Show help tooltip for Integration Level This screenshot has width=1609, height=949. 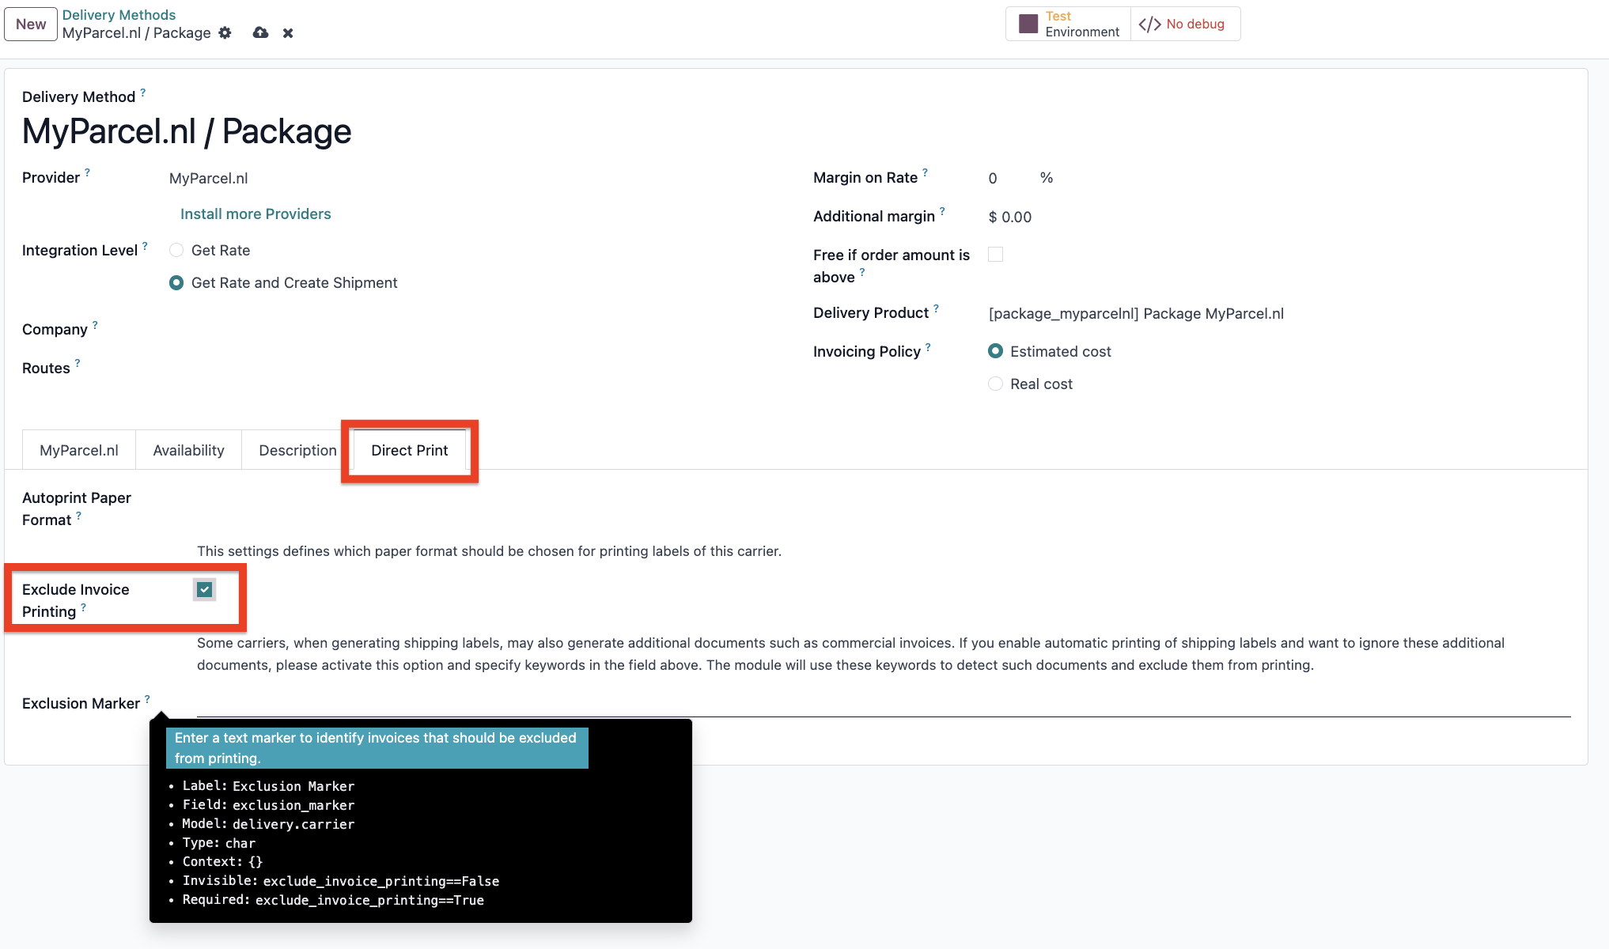[x=145, y=246]
